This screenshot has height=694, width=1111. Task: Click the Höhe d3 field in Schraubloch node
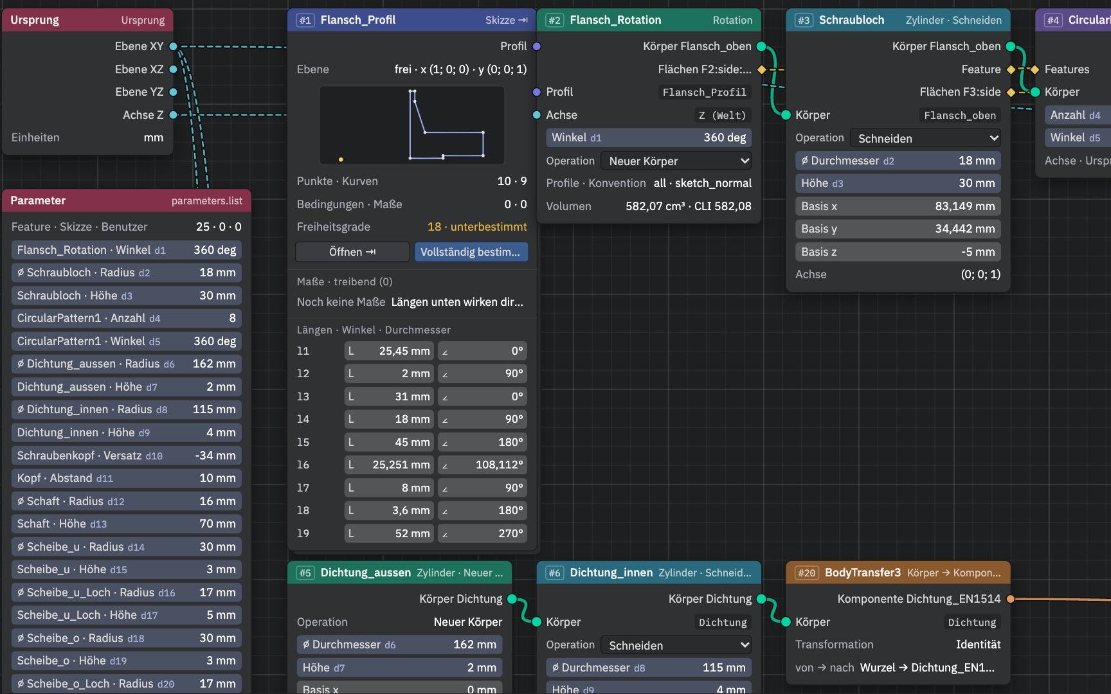(x=898, y=183)
